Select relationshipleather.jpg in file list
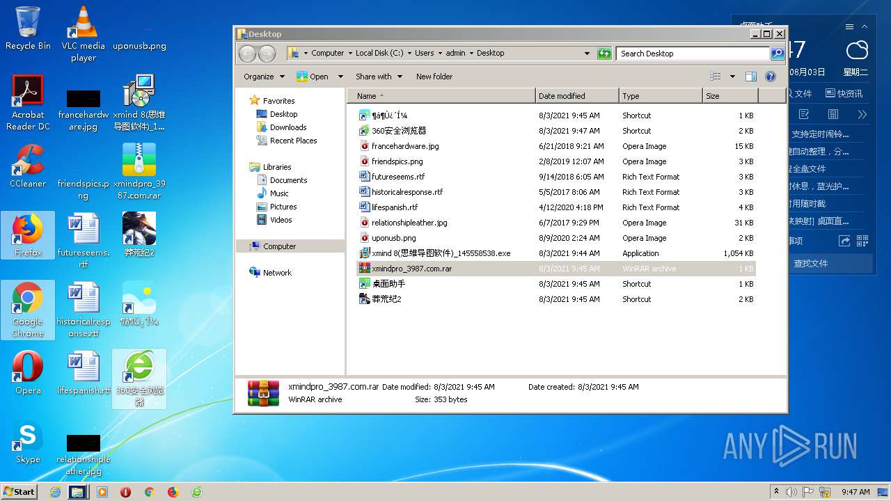 coord(556,223)
